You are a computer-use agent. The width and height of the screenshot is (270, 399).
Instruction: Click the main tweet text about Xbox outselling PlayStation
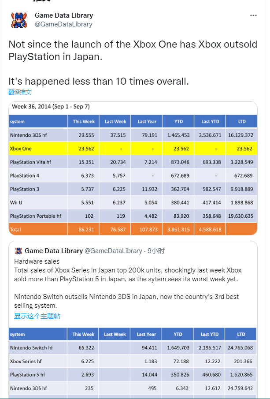click(133, 50)
